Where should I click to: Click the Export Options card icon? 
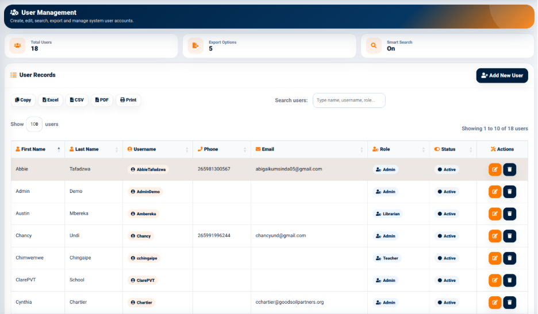[x=195, y=45]
